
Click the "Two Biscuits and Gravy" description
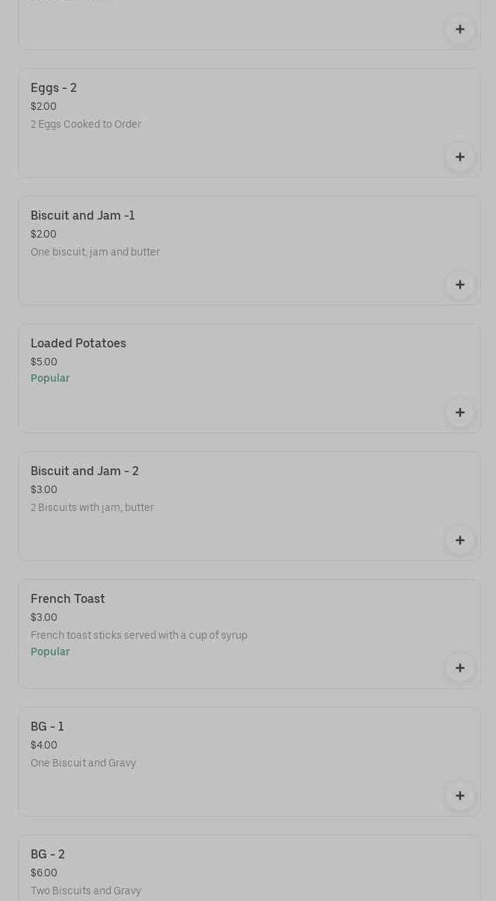coord(86,891)
